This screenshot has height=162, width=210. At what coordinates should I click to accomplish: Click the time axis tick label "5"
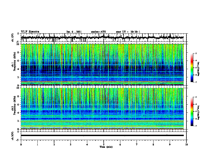[x=104, y=145]
